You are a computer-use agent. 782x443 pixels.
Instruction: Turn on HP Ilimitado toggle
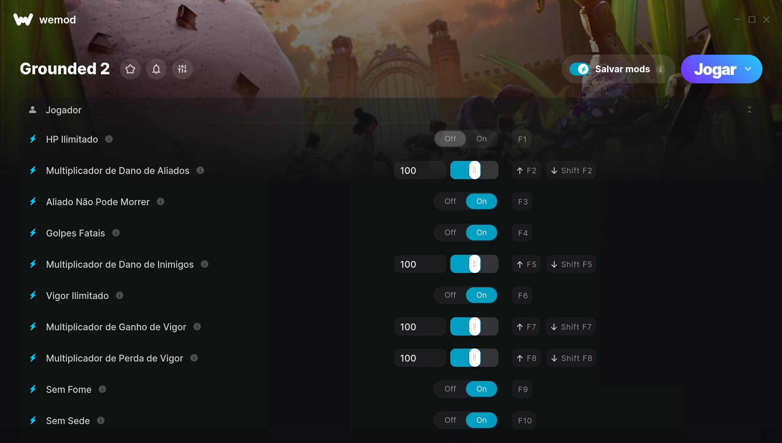coord(481,139)
